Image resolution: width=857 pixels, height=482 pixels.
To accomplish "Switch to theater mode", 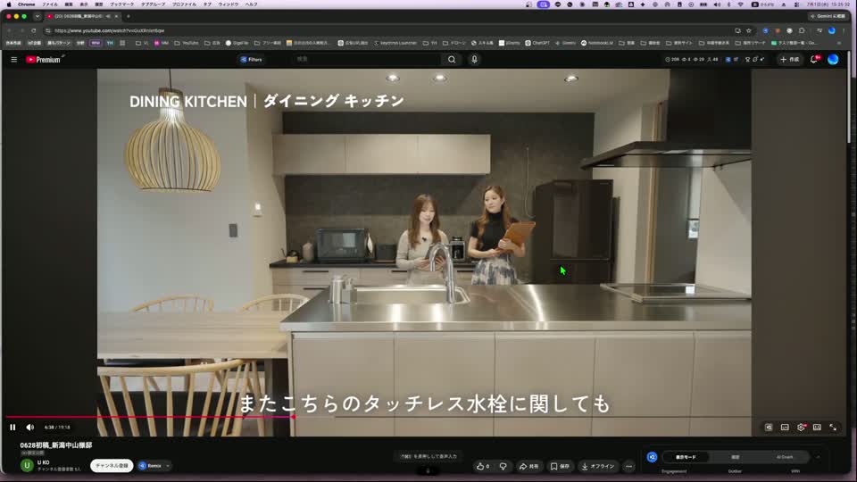I will (817, 428).
